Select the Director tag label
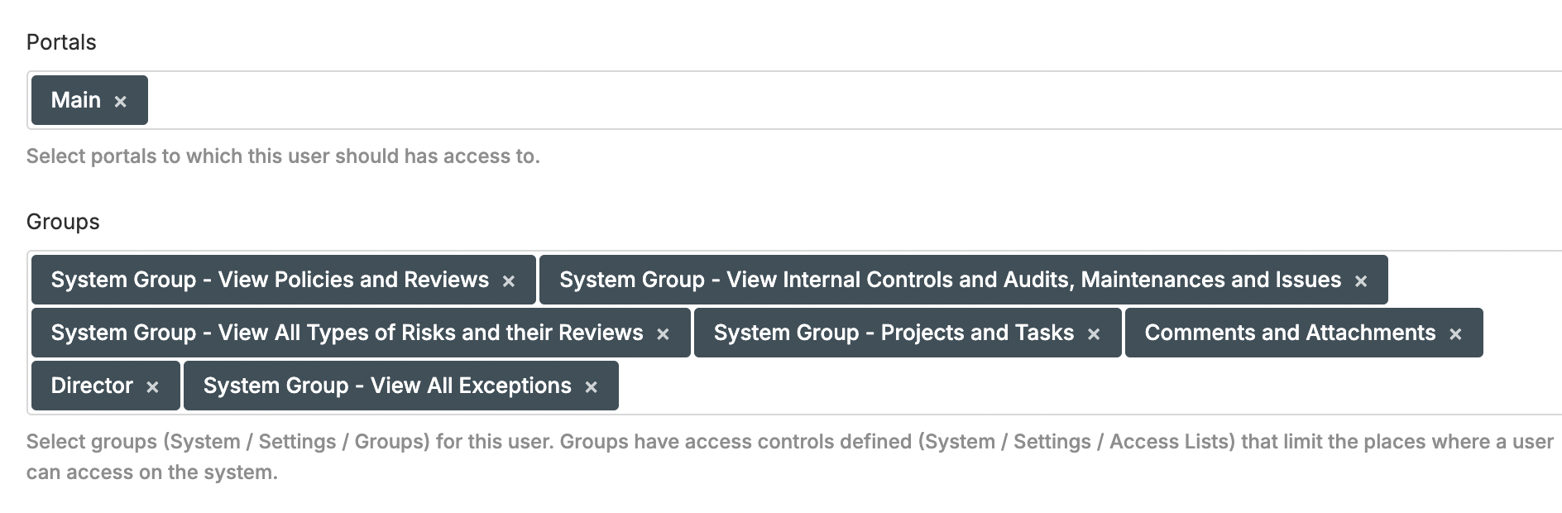 [x=92, y=386]
